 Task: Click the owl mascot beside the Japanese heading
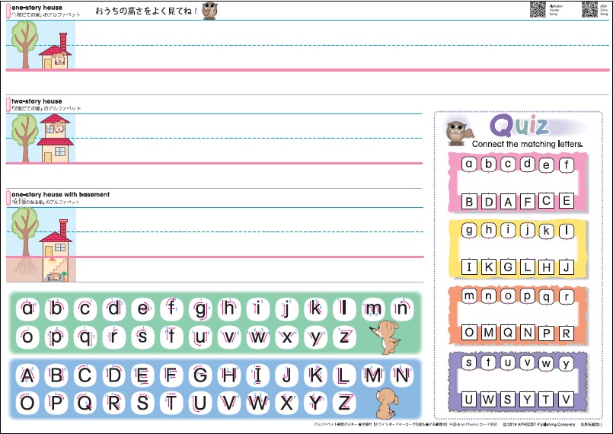(x=210, y=10)
